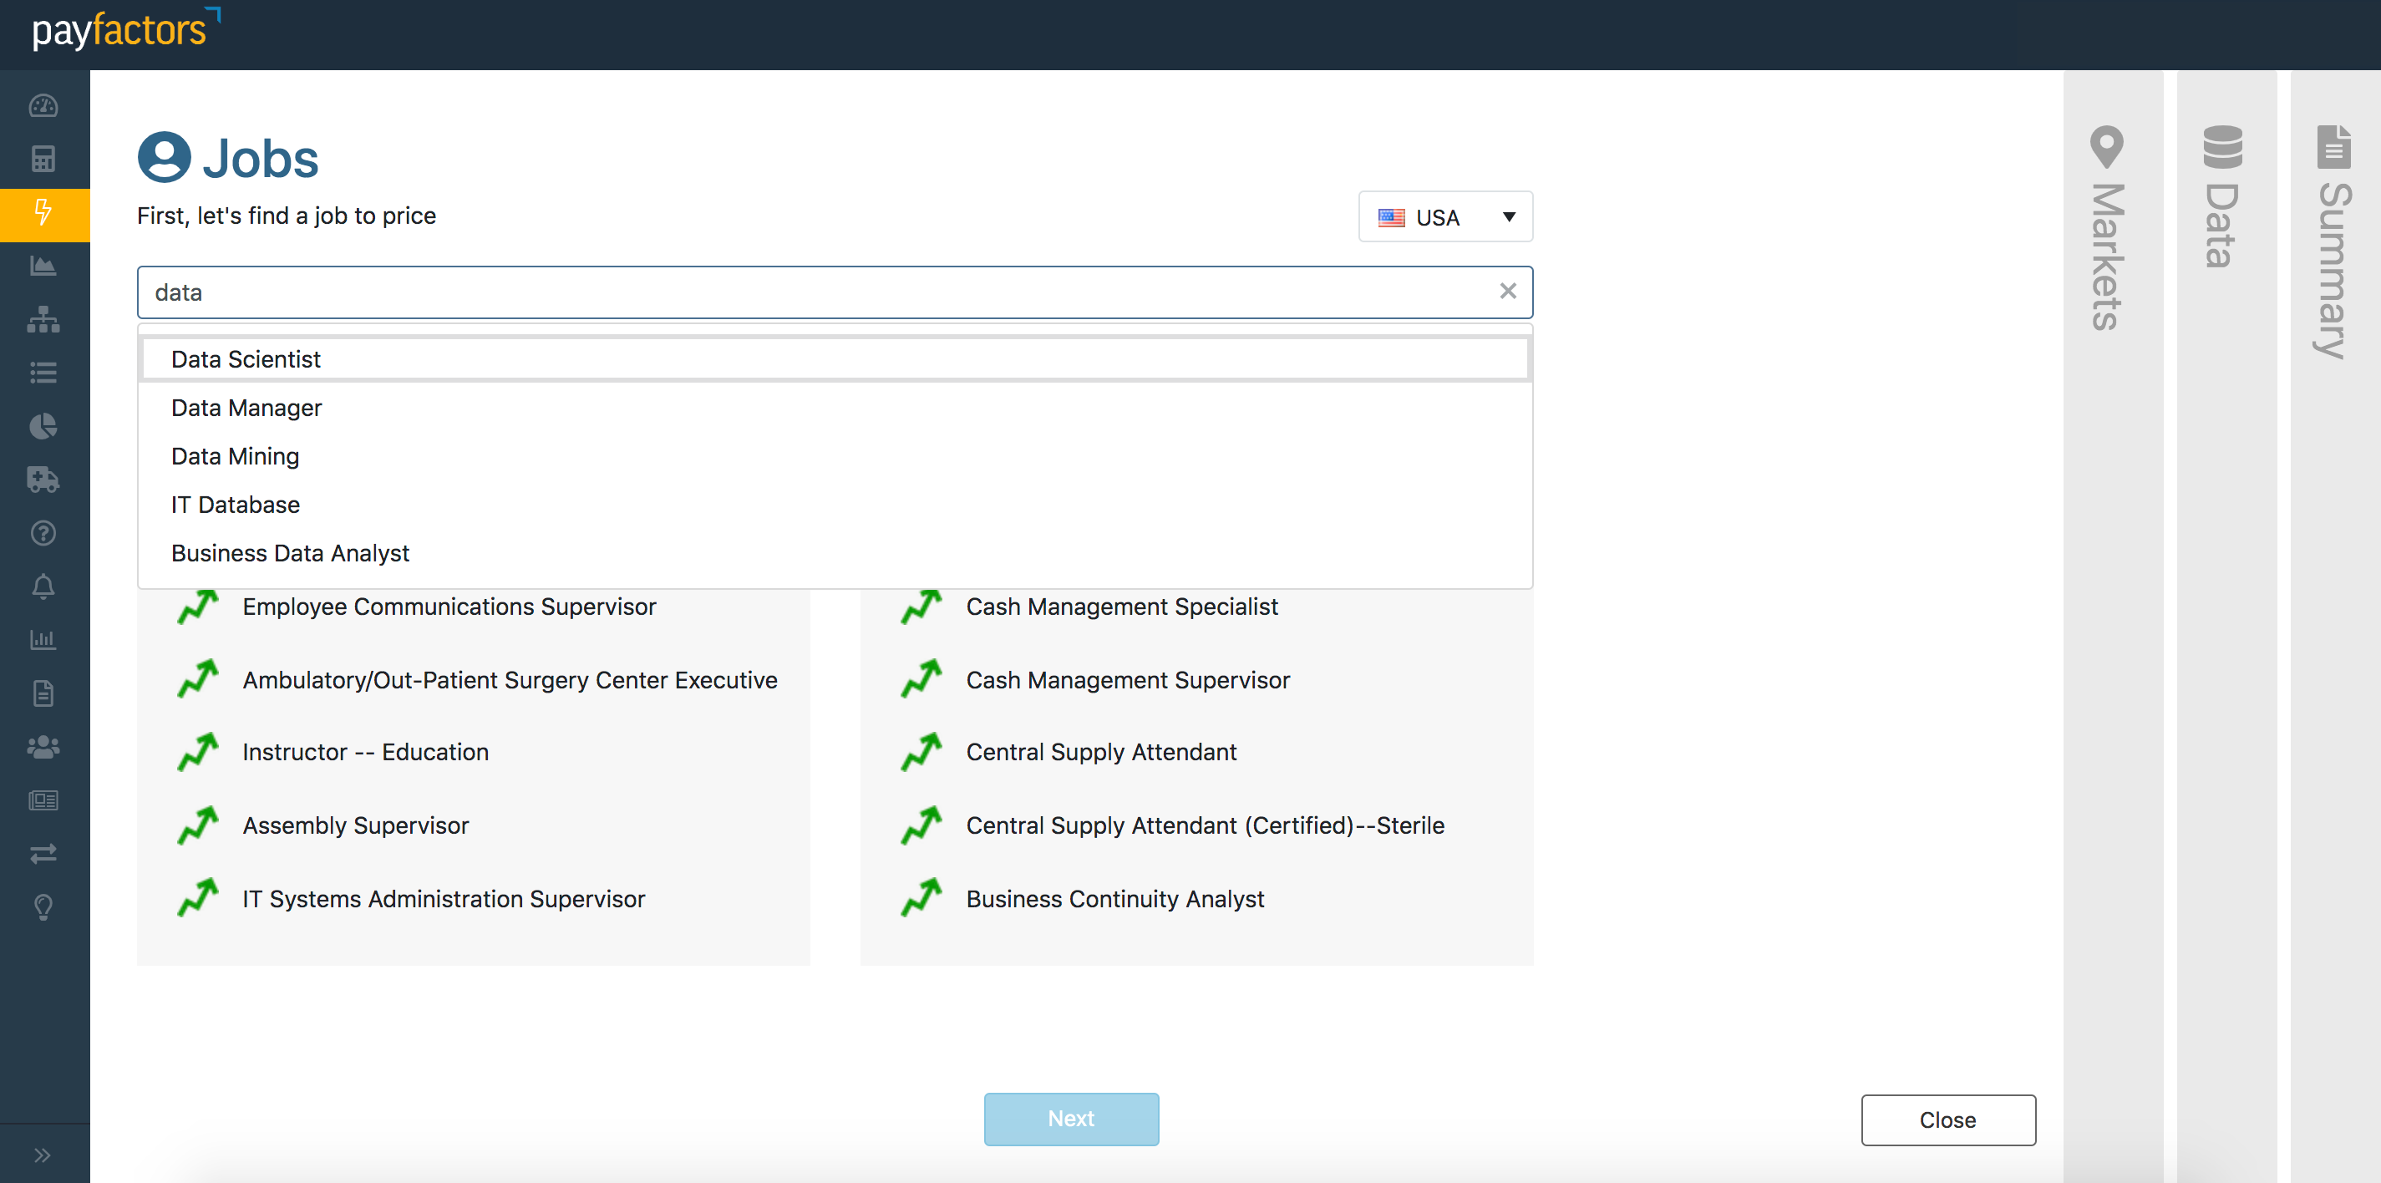Screen dimensions: 2381x1183
Task: Open the list view sidebar icon
Action: pos(43,373)
